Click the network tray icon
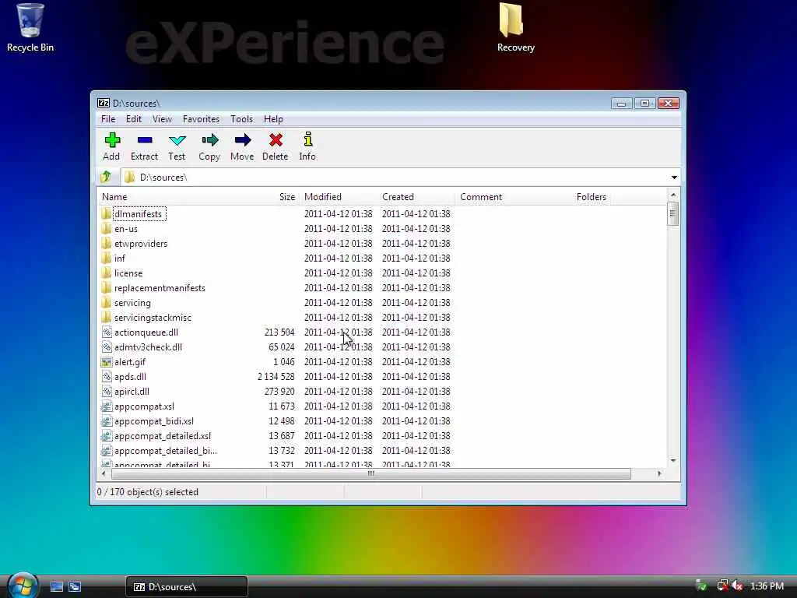The image size is (797, 598). click(x=722, y=586)
